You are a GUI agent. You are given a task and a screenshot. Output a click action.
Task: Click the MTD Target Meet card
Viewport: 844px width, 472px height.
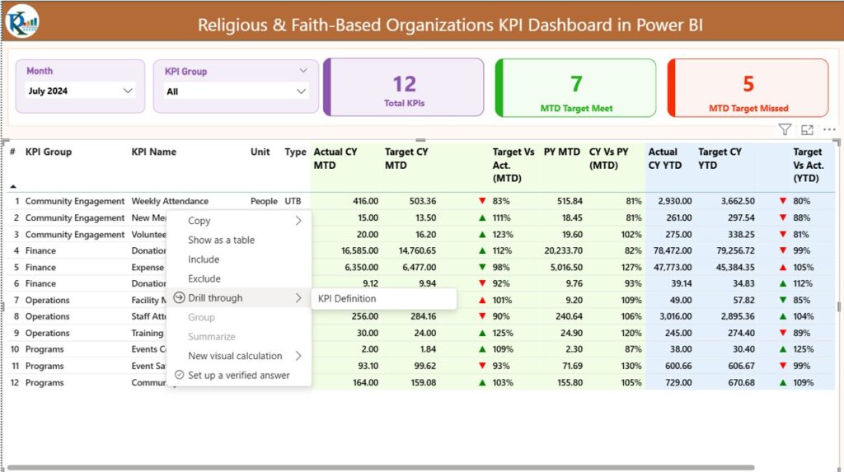click(x=575, y=87)
